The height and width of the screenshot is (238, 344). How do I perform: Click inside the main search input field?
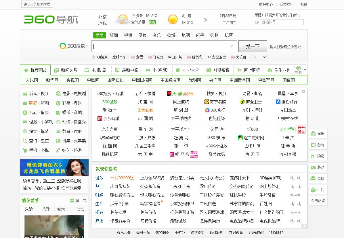[x=161, y=46]
